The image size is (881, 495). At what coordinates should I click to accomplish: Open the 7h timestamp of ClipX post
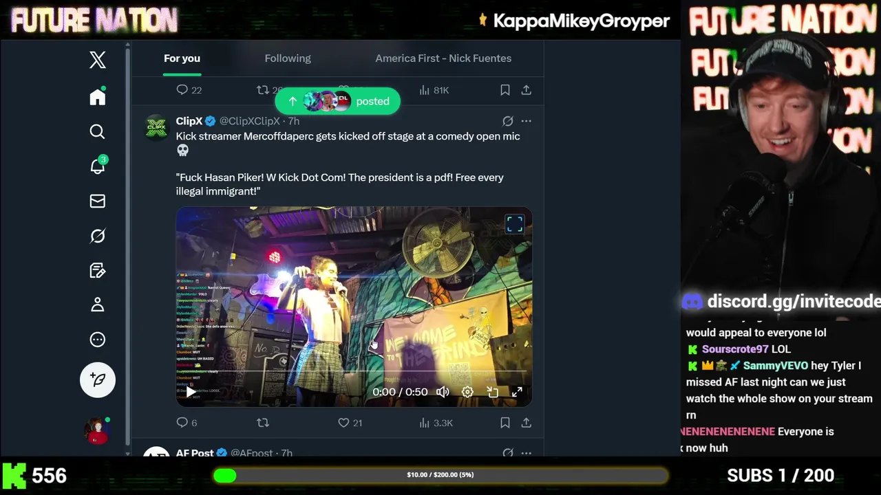click(x=294, y=121)
